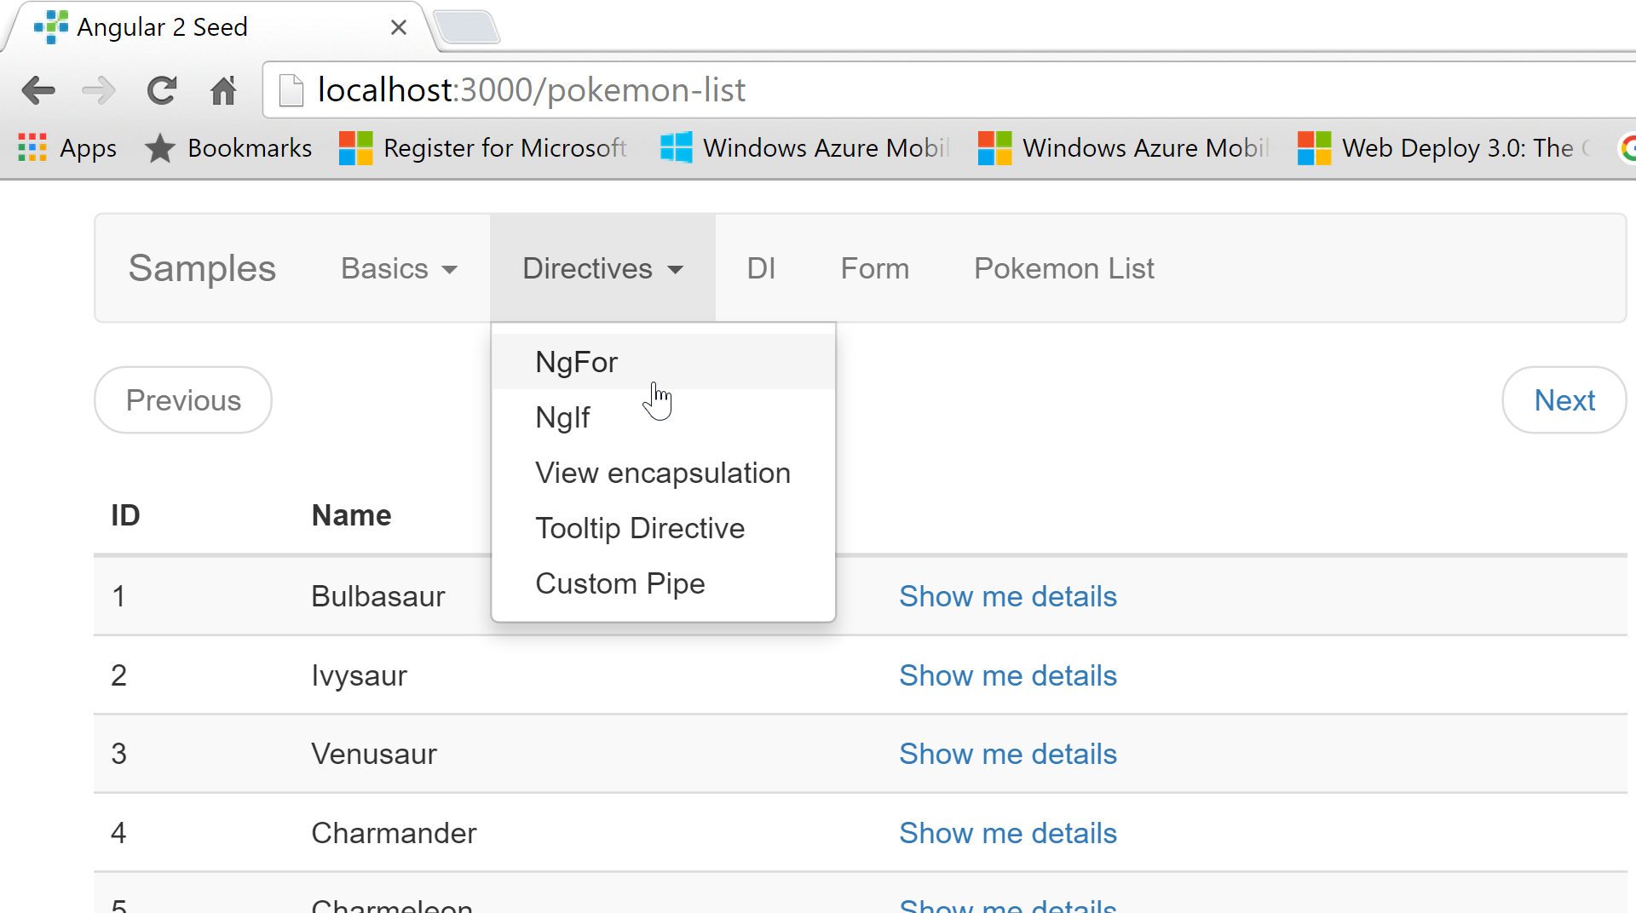
Task: Open the Bookmarks star folder
Action: [x=228, y=148]
